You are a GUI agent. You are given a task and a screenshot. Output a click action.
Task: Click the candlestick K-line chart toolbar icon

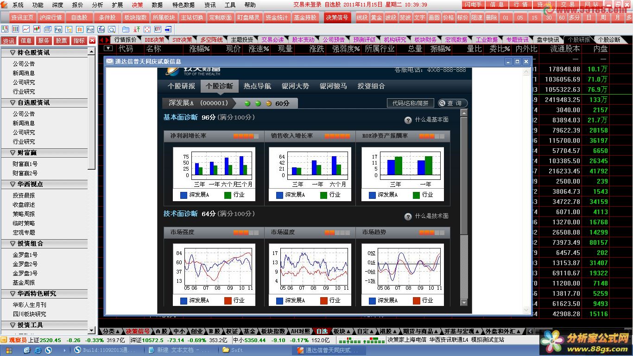coord(37,29)
